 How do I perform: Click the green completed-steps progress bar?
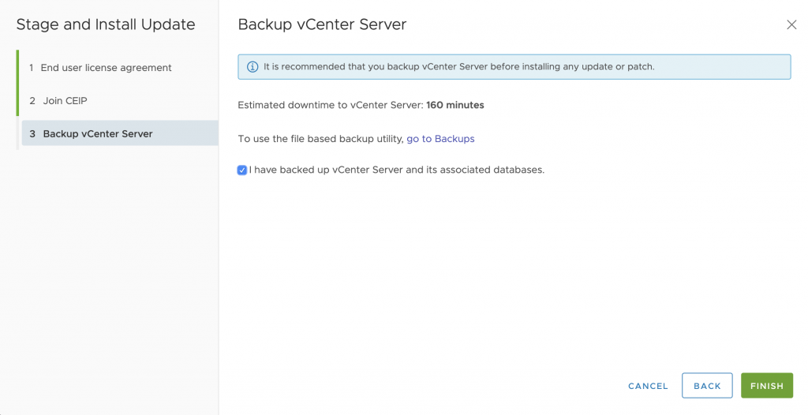tap(17, 83)
